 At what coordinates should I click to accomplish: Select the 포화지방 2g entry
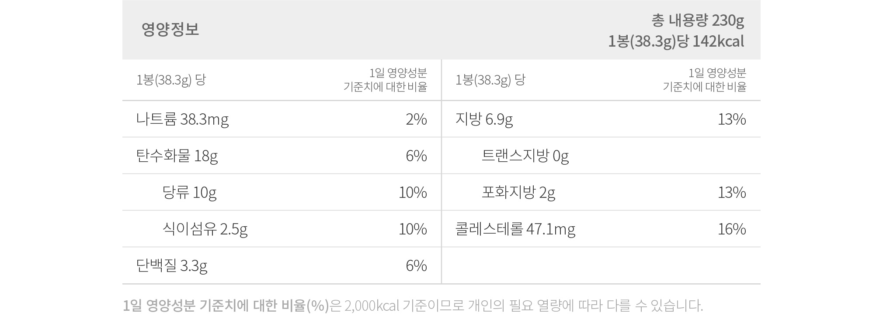click(x=601, y=192)
